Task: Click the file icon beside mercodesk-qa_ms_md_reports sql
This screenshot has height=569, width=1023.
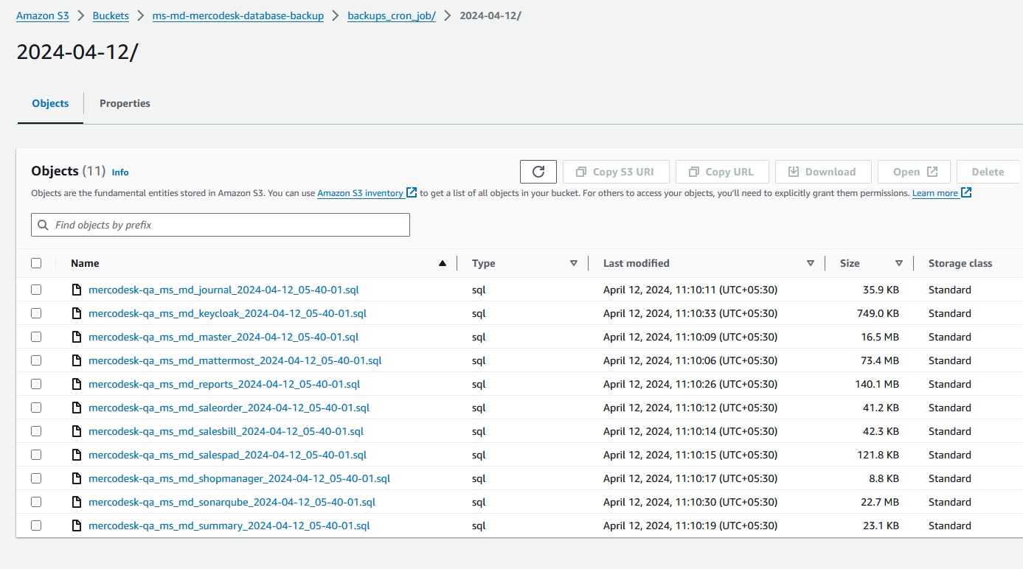Action: tap(76, 384)
